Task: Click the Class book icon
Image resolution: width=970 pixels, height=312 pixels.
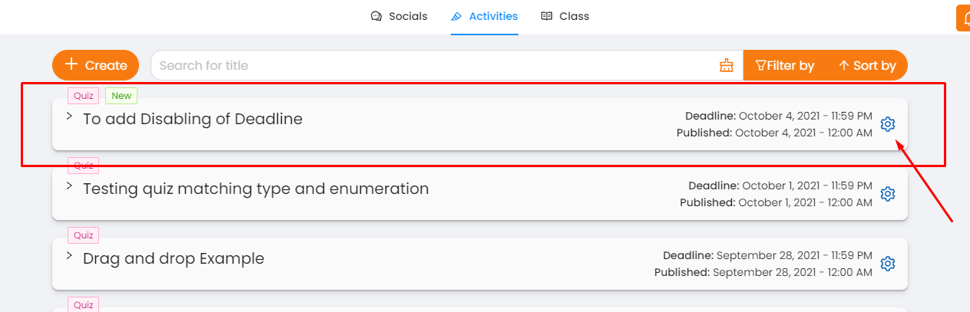Action: (547, 16)
